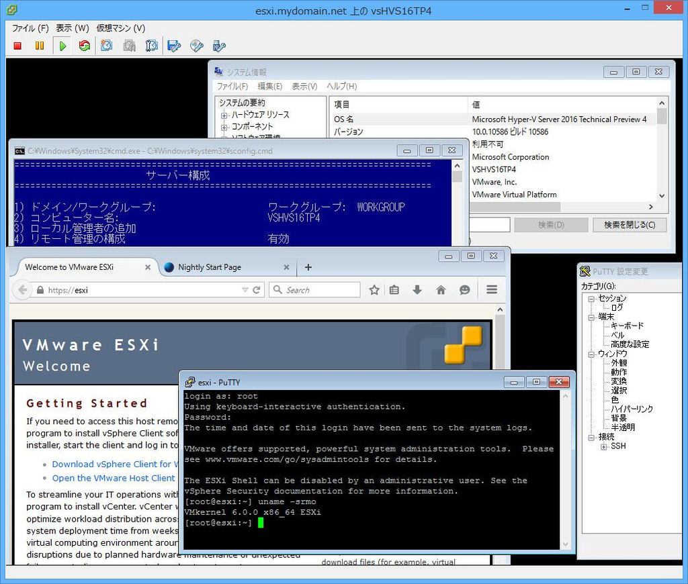Image resolution: width=688 pixels, height=584 pixels.
Task: Click the OS 名 row in System Information
Action: pyautogui.click(x=494, y=119)
